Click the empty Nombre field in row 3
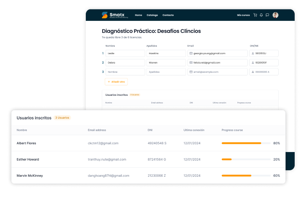 (x=125, y=72)
